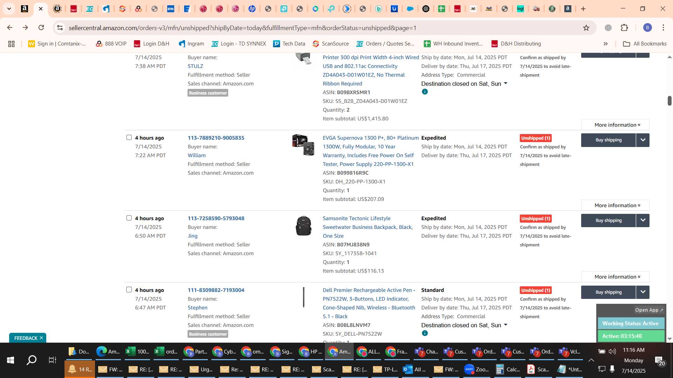Click the site info icon in address bar
673x378 pixels.
pos(60,28)
